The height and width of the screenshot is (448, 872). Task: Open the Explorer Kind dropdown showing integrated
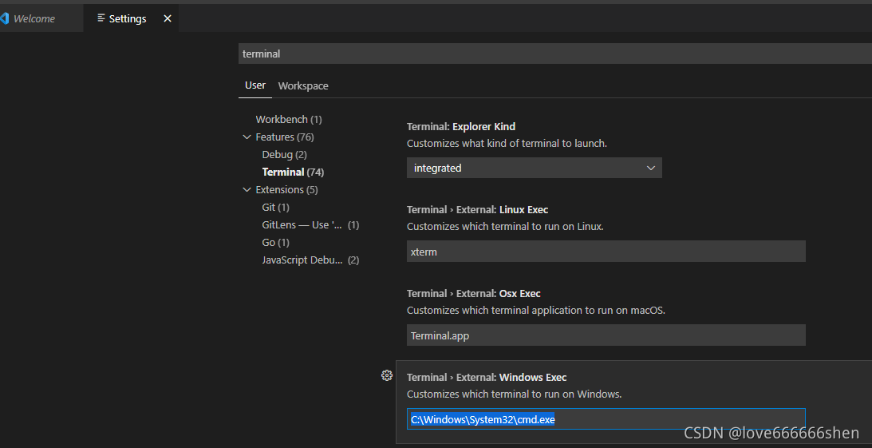tap(535, 168)
